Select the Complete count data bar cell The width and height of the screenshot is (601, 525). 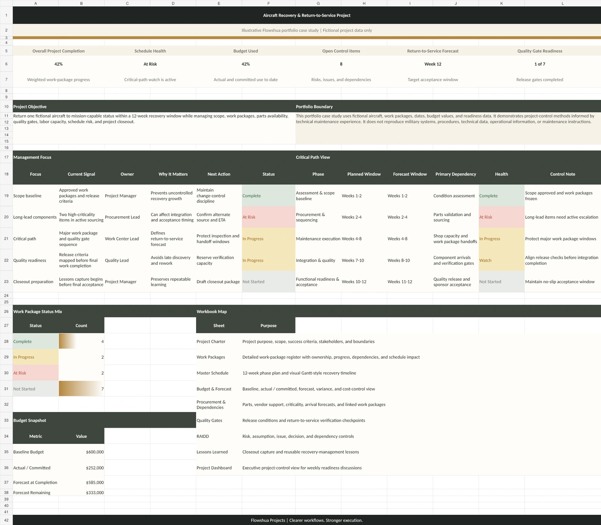point(82,341)
